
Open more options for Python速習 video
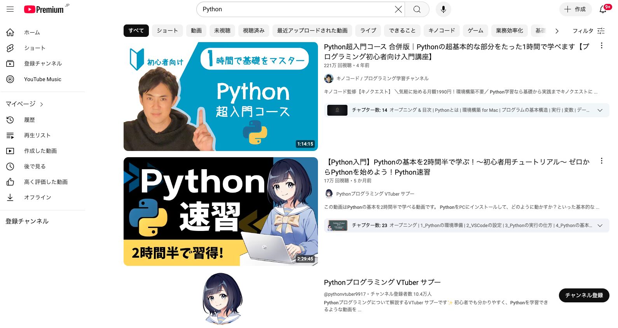coord(601,161)
